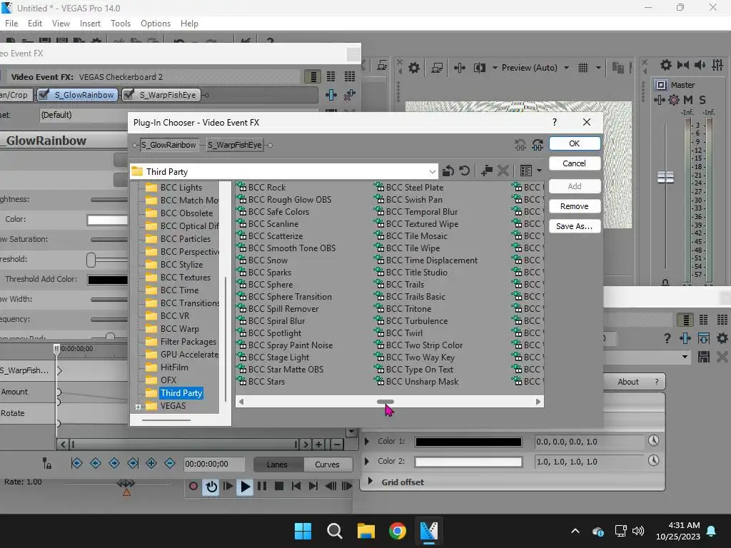Image resolution: width=731 pixels, height=548 pixels.
Task: Open the File menu
Action: (11, 24)
